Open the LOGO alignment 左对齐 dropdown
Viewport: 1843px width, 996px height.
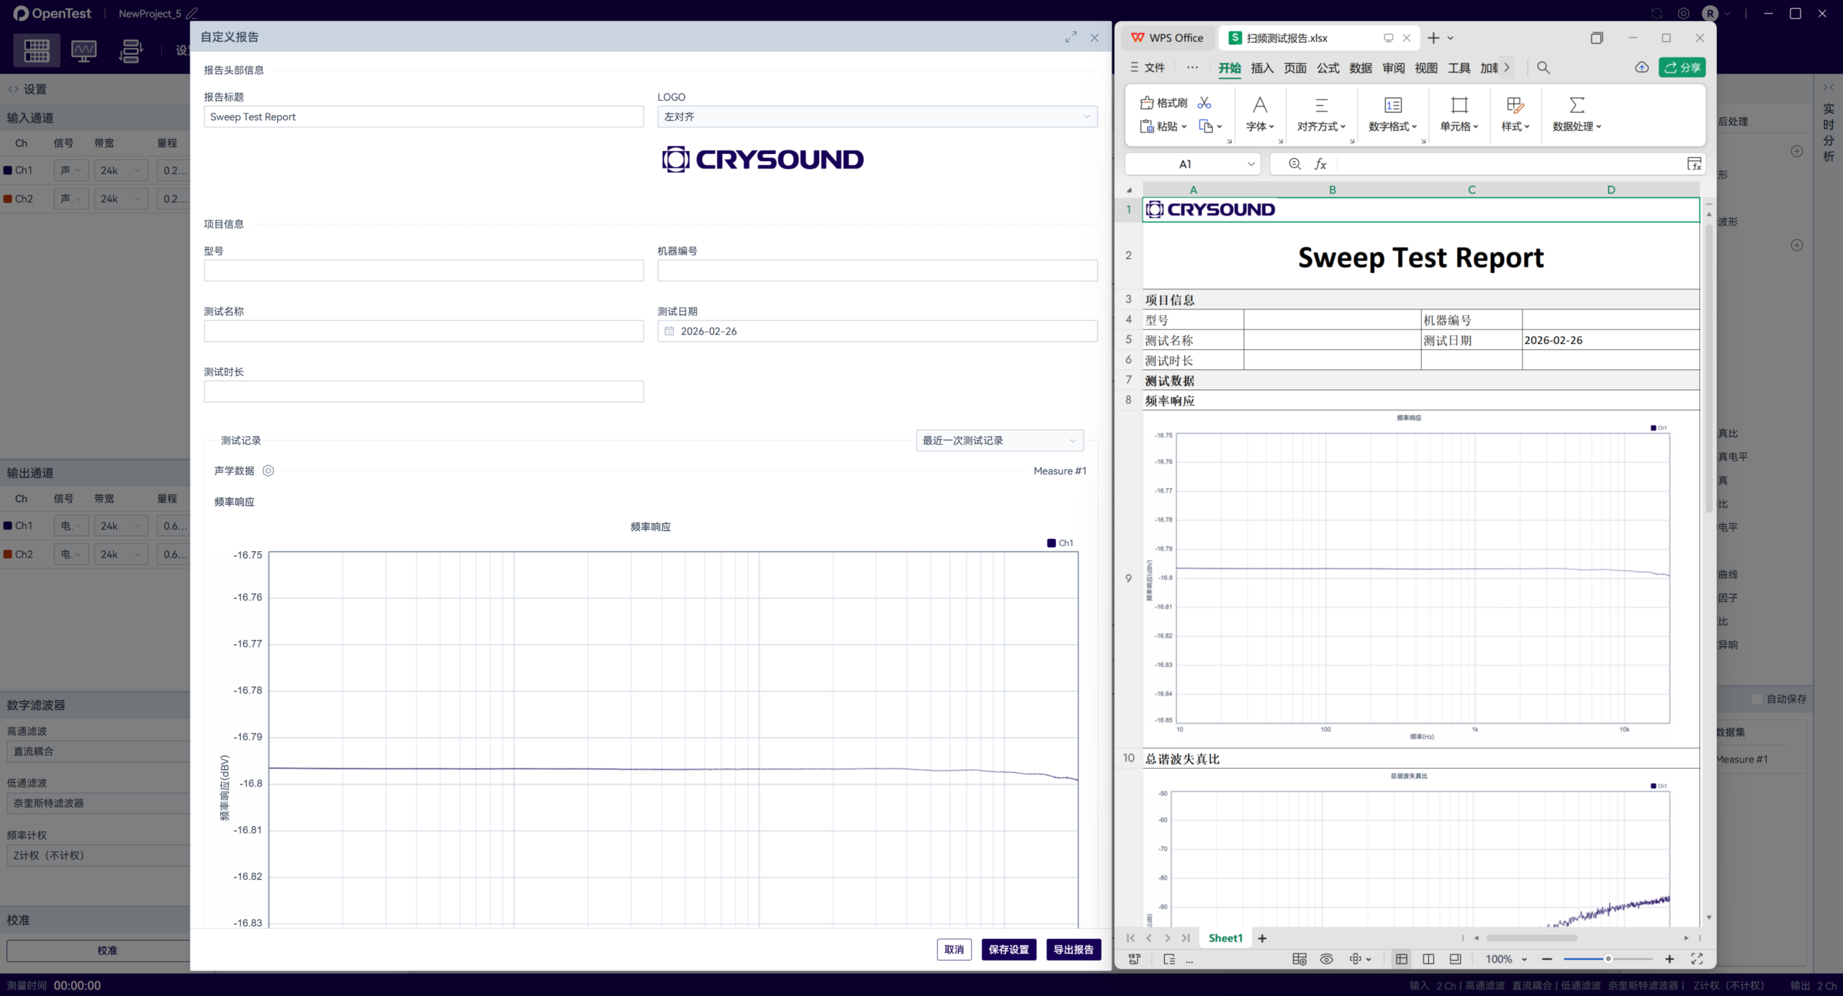[877, 117]
